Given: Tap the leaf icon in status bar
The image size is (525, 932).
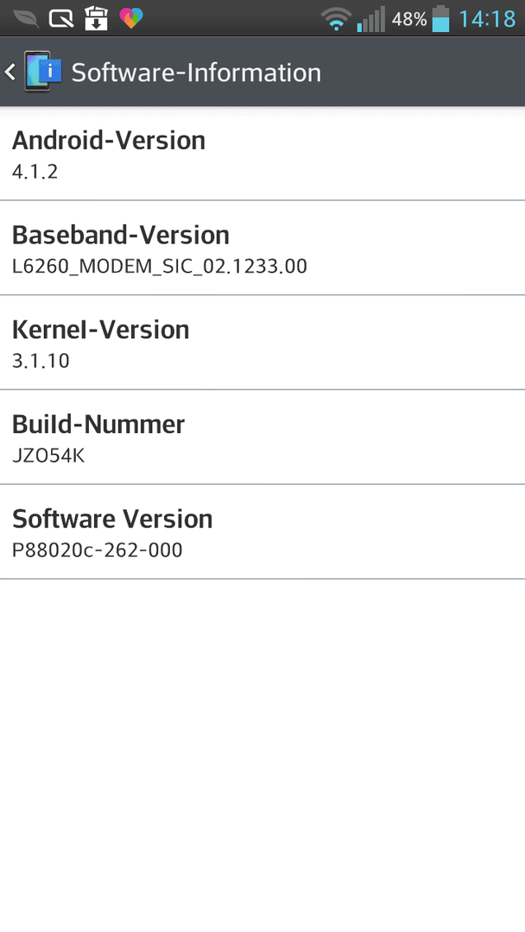Looking at the screenshot, I should click(x=26, y=18).
